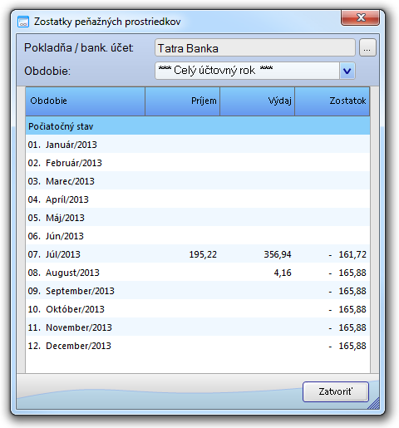The image size is (399, 428).
Task: Click the window icon in title bar
Action: coord(23,22)
